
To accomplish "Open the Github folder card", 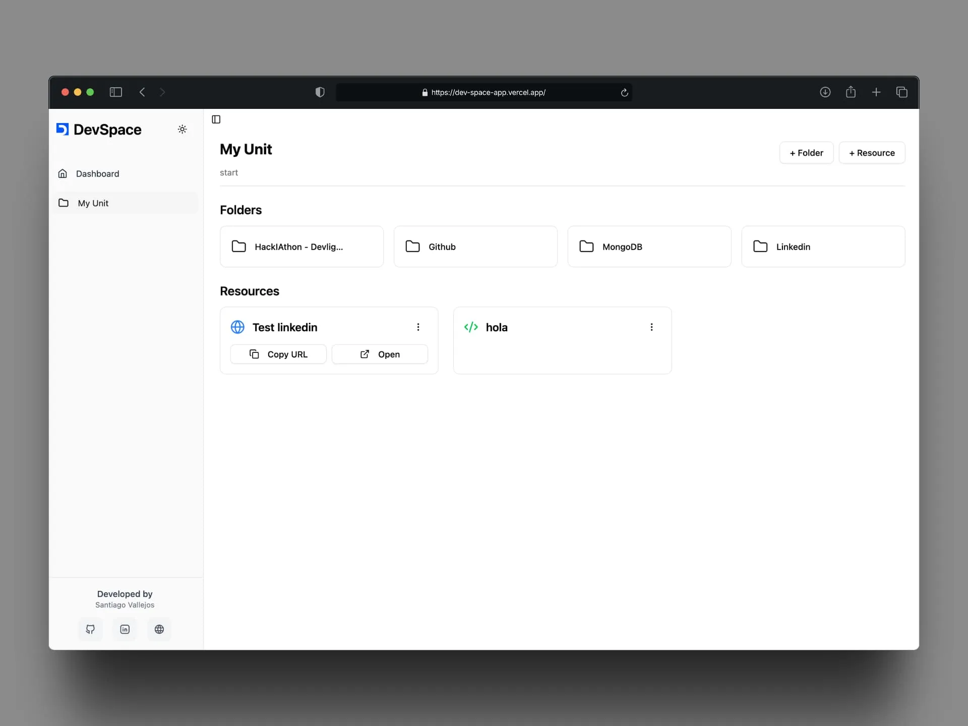I will [x=475, y=247].
